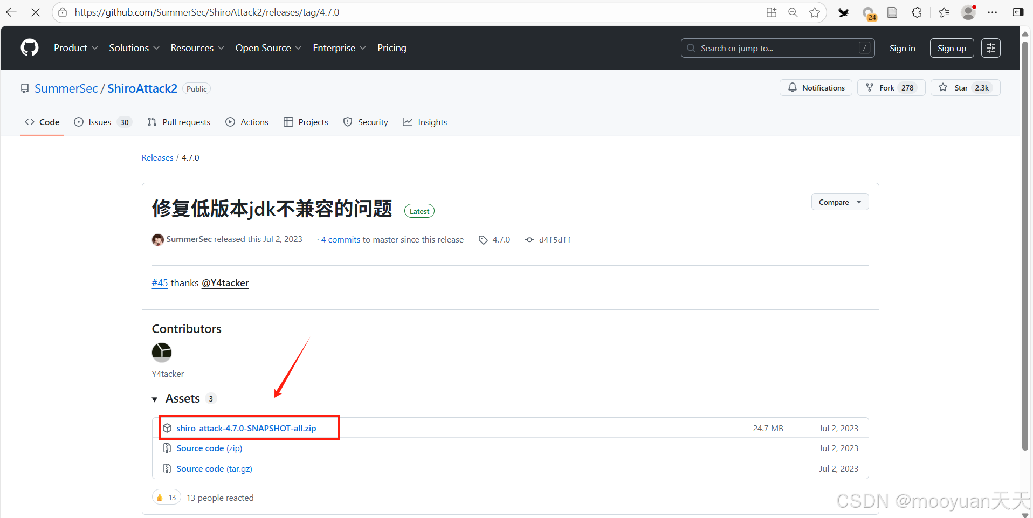Open the browser apps grid icon
The image size is (1033, 518).
pos(772,12)
